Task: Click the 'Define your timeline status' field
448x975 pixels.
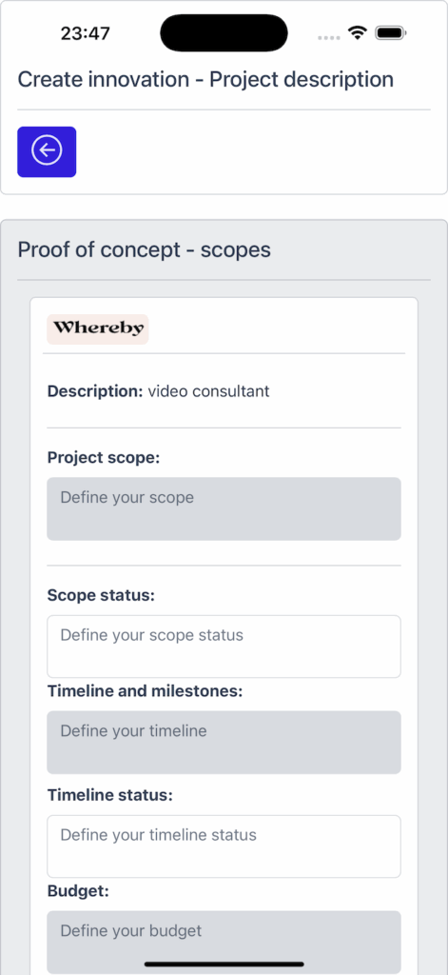Action: 224,846
